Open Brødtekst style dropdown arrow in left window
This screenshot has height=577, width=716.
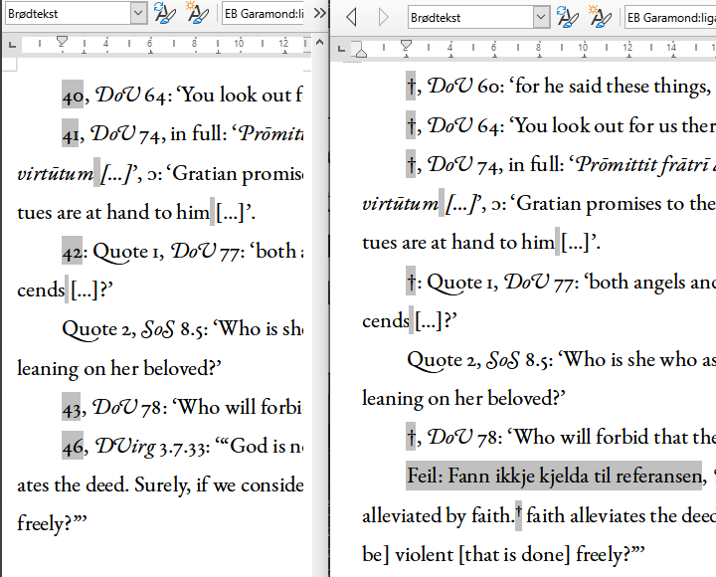(x=138, y=13)
